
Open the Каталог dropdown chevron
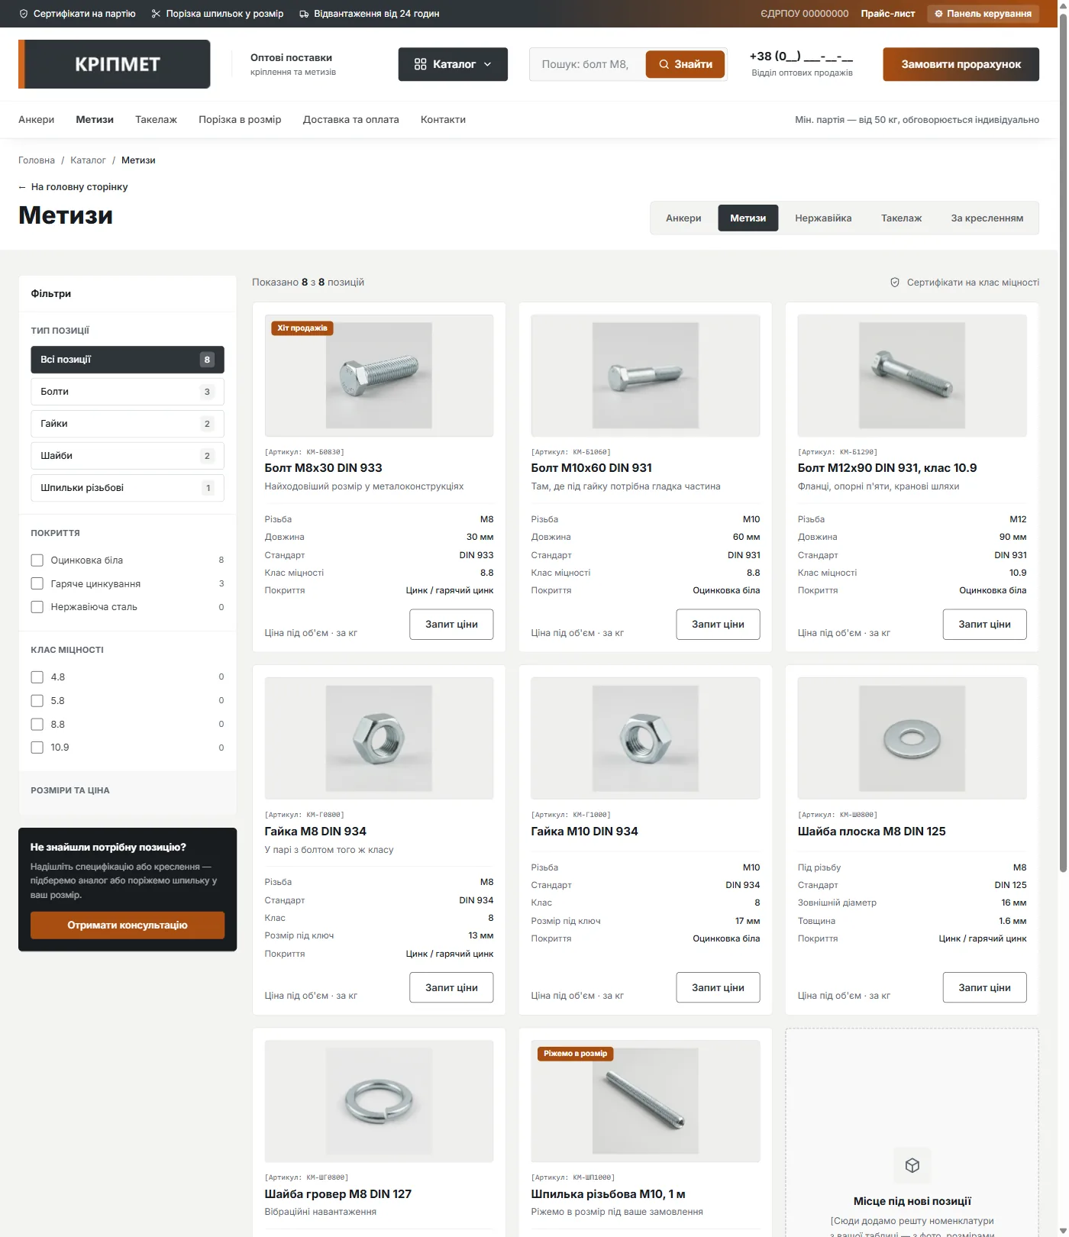point(488,64)
